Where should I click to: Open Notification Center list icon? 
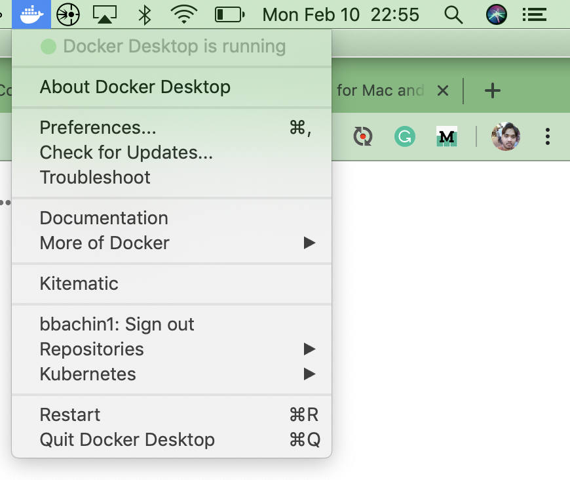point(535,15)
